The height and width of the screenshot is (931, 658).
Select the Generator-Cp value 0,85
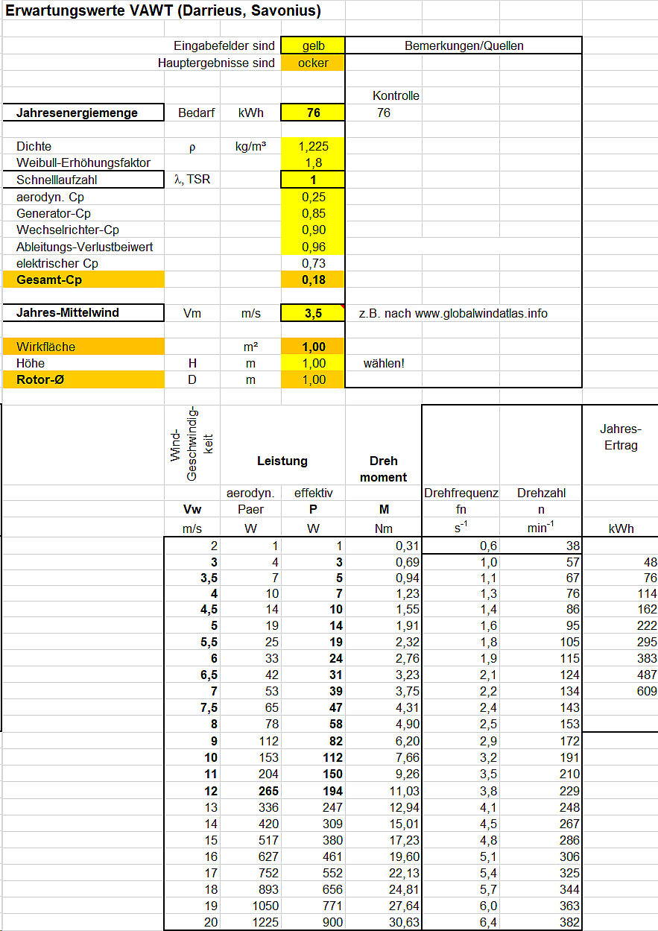click(313, 214)
